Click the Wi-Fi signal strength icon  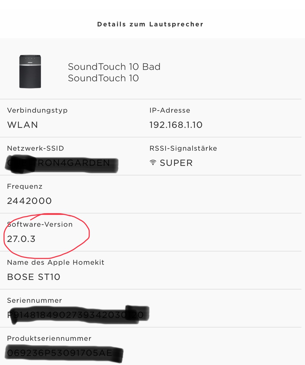153,163
